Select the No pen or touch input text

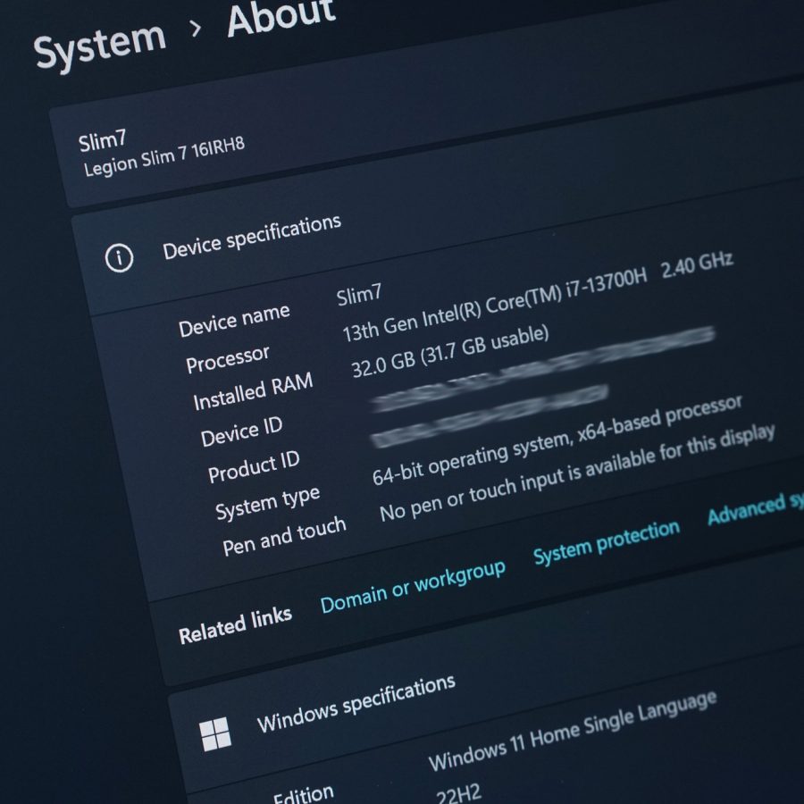pyautogui.click(x=577, y=473)
